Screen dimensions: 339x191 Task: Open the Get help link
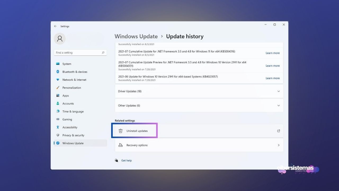(x=126, y=160)
